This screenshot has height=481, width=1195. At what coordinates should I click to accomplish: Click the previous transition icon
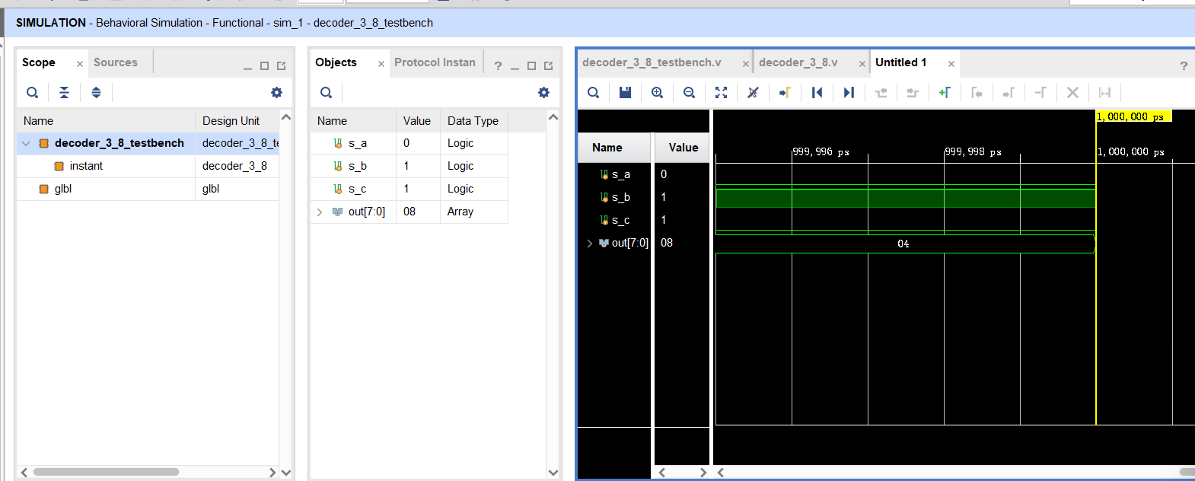coord(881,92)
